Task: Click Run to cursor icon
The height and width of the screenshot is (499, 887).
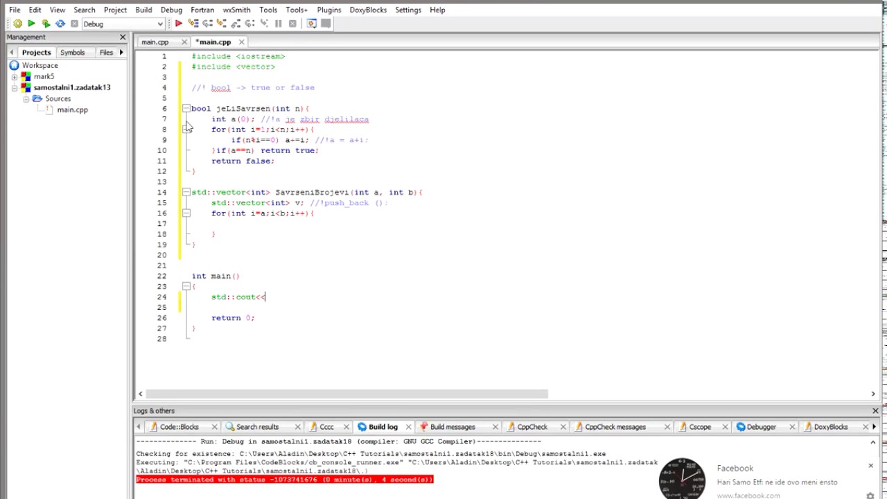Action: pos(193,24)
